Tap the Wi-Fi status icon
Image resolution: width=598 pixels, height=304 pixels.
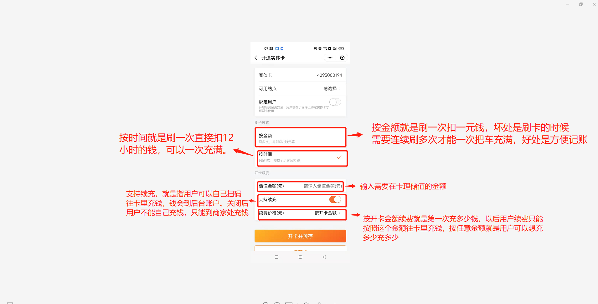pos(325,48)
